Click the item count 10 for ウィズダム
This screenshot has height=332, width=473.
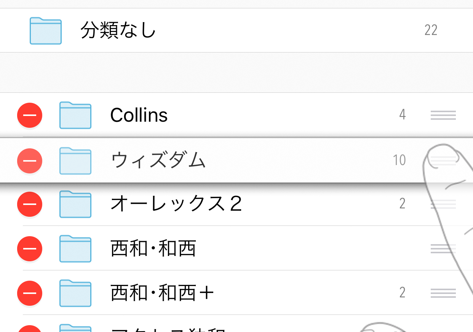(399, 160)
